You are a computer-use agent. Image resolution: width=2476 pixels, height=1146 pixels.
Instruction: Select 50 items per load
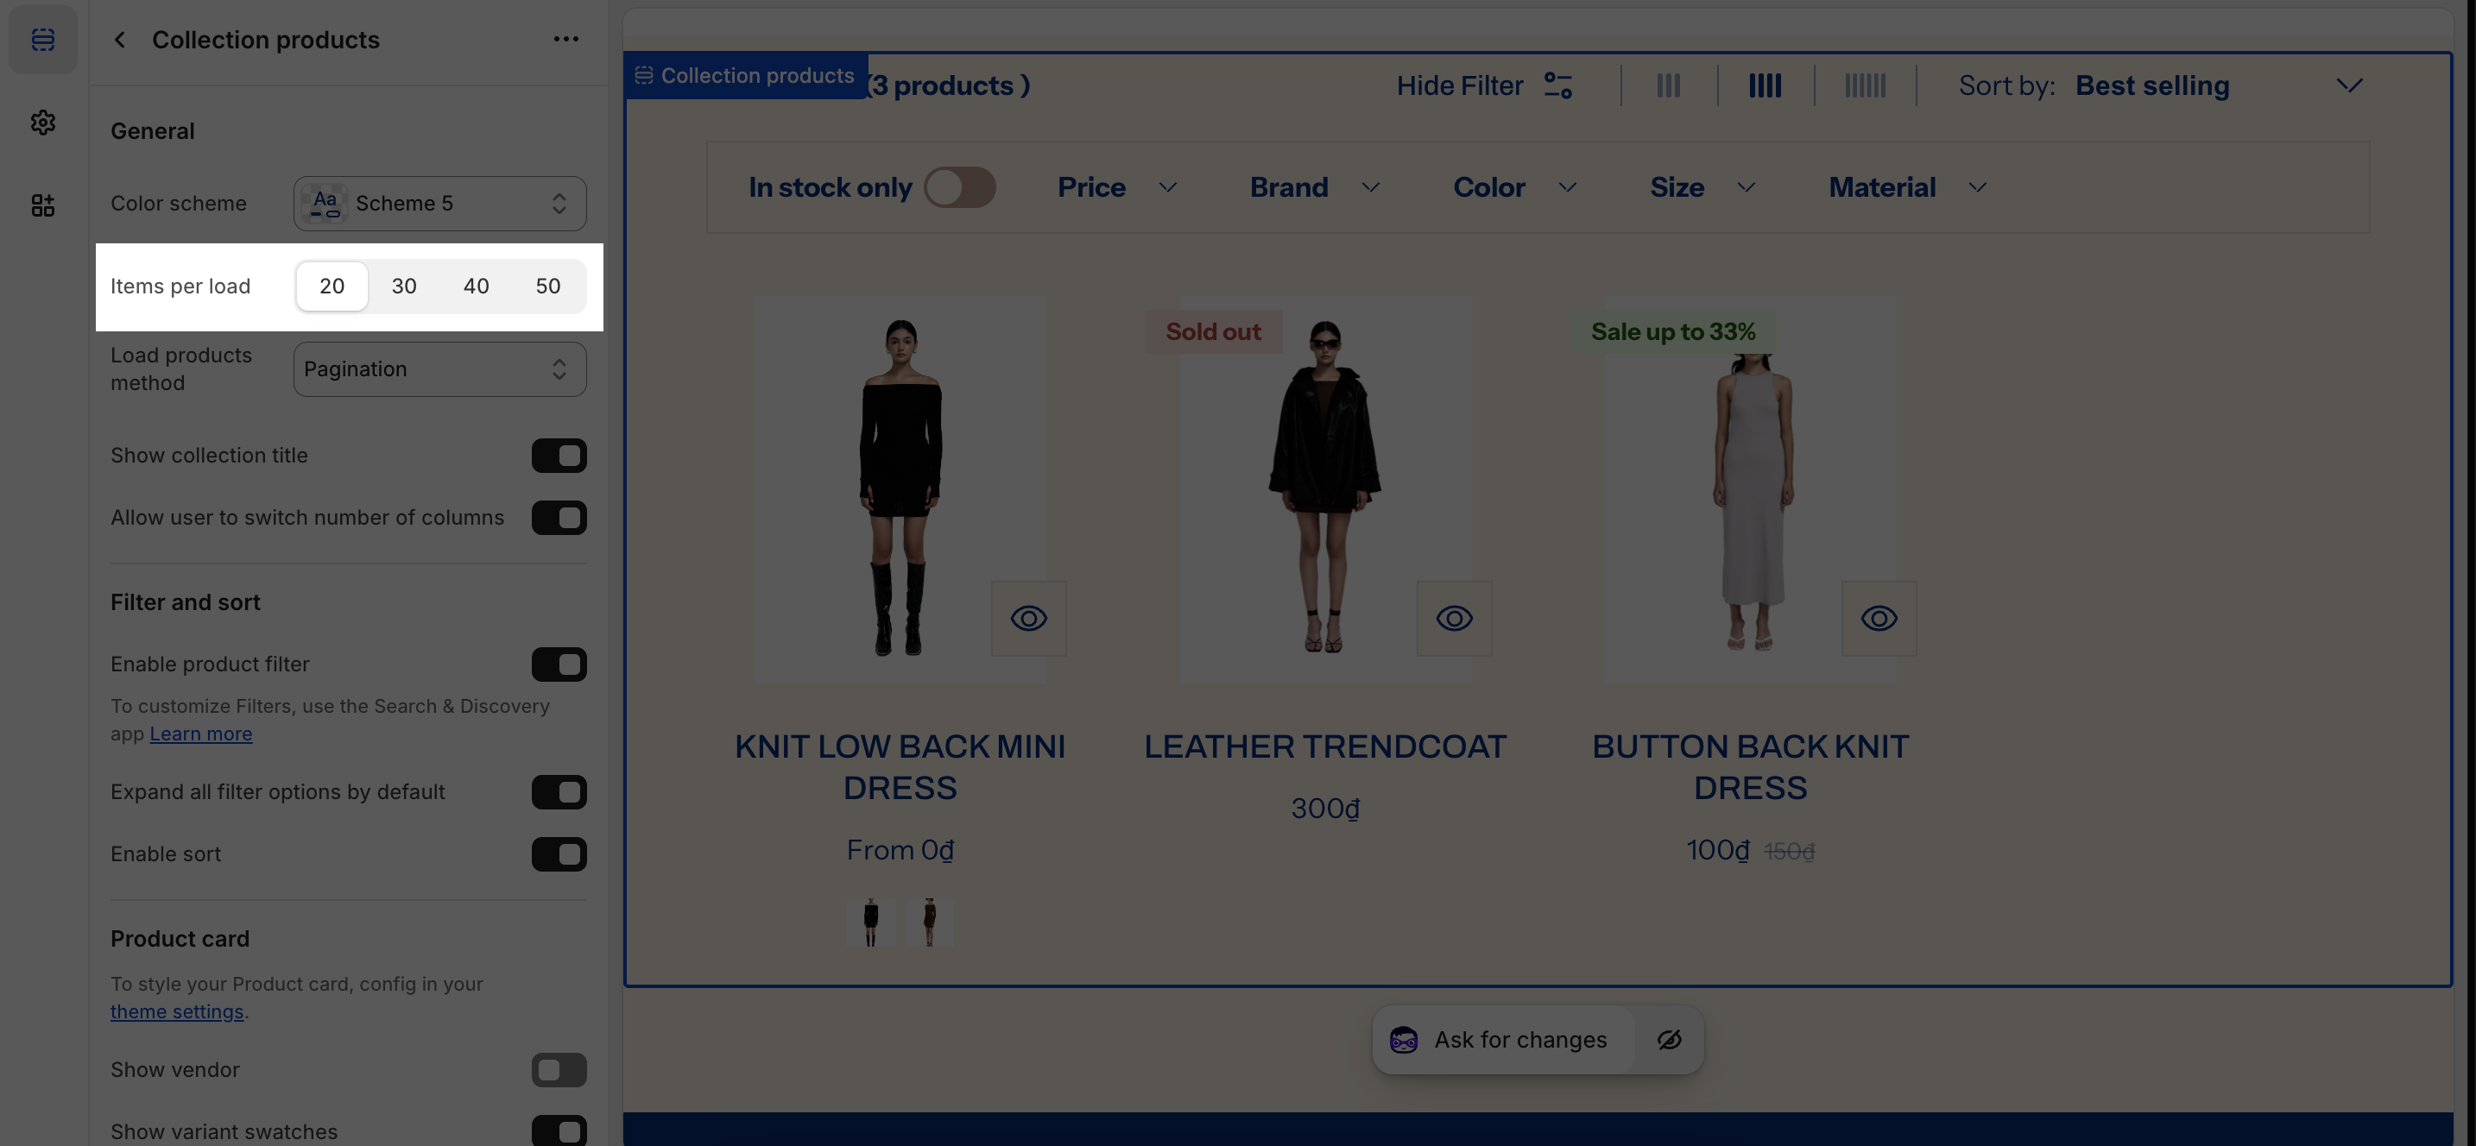click(548, 286)
